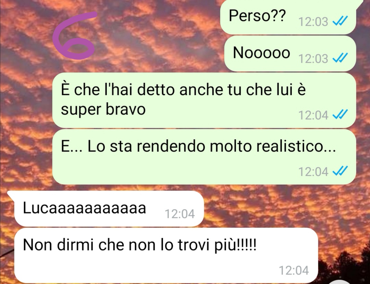Select the received "Lucaaaaaaaaaaa" message
370x284 pixels.
(109, 209)
